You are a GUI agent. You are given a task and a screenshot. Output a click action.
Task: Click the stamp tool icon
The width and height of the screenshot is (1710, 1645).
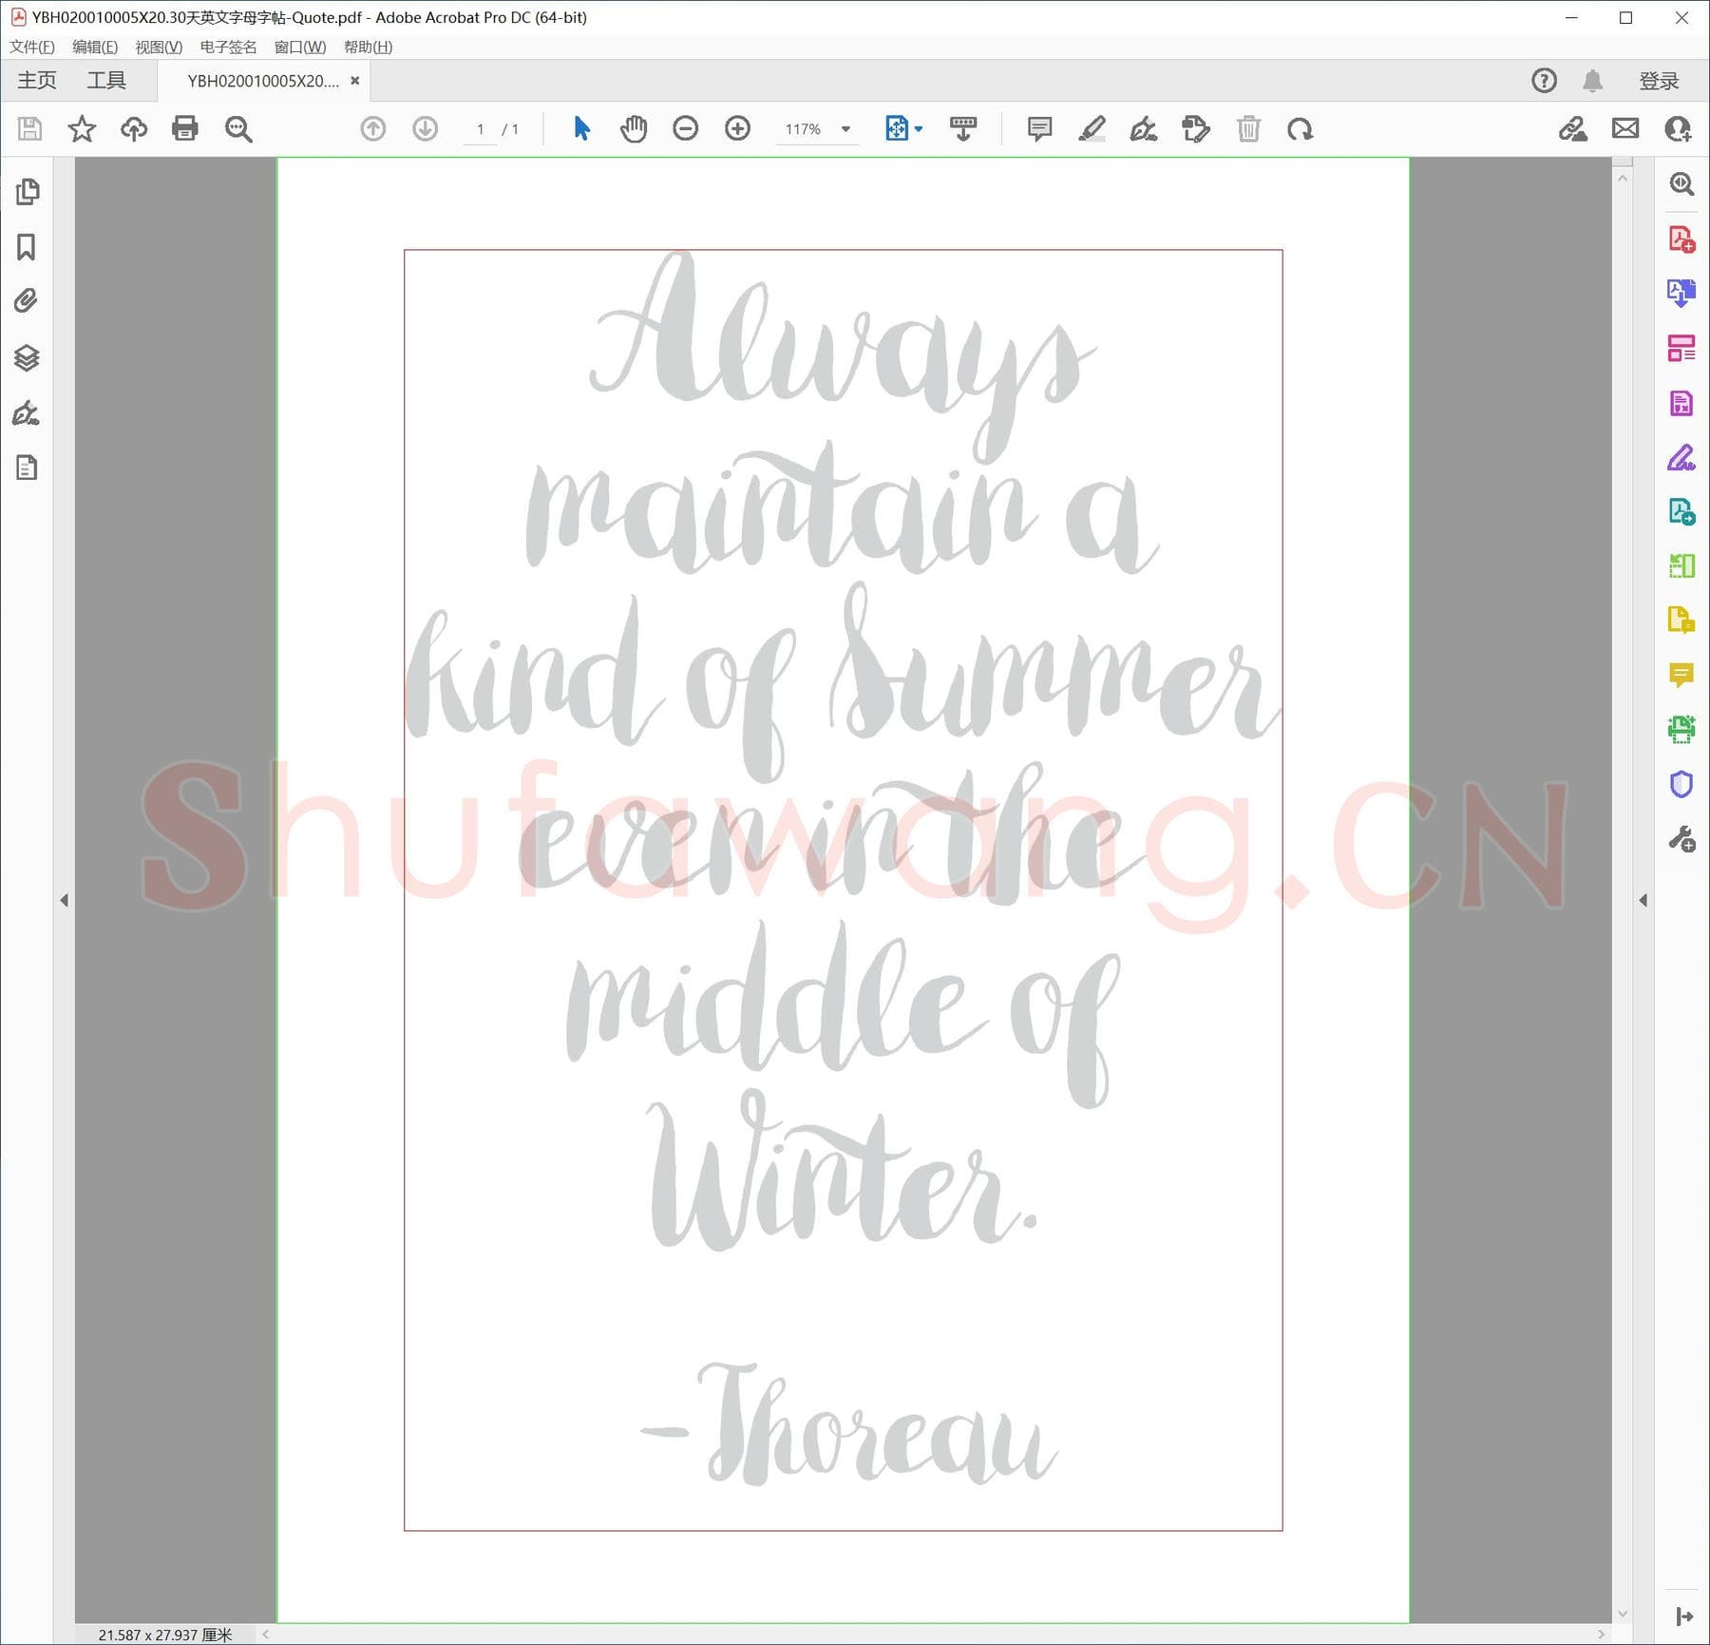click(1196, 128)
